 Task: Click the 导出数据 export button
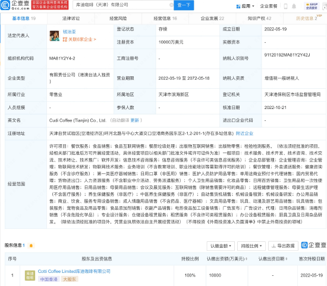coord(283,246)
